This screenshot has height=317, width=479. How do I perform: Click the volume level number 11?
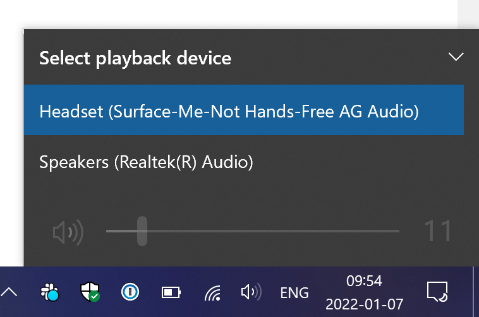click(438, 231)
